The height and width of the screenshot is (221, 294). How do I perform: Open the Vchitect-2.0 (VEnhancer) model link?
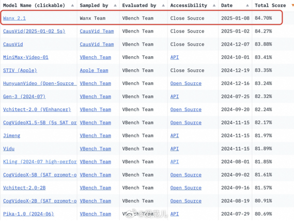[37, 110]
